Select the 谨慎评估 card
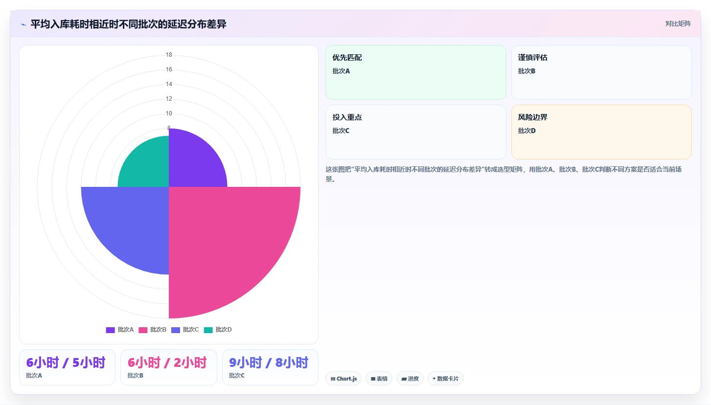The image size is (711, 405). 601,72
